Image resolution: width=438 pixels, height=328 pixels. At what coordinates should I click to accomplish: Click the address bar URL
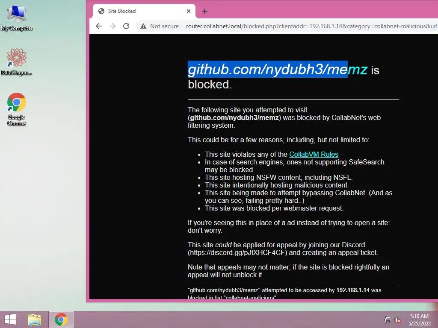[x=311, y=26]
